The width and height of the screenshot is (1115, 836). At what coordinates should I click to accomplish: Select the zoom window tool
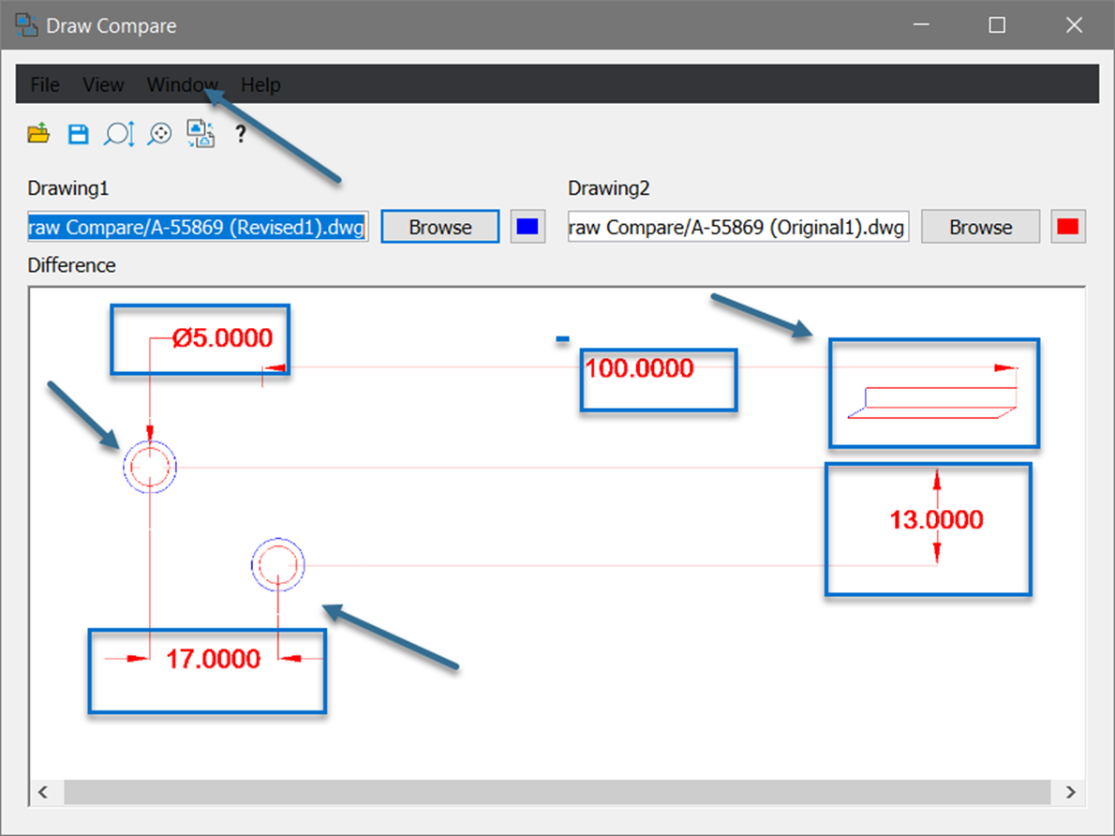(x=117, y=133)
